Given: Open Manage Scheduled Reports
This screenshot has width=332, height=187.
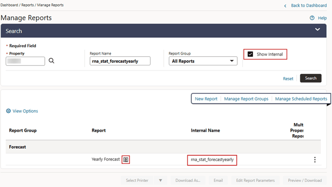Looking at the screenshot, I should 301,99.
